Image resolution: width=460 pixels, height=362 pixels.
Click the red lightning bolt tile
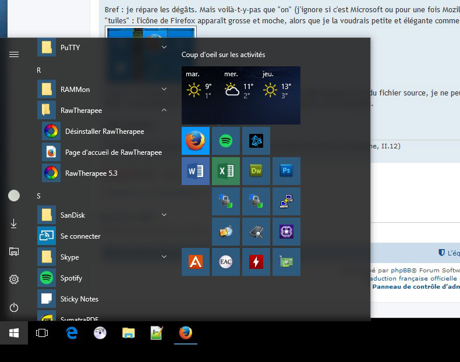256,262
